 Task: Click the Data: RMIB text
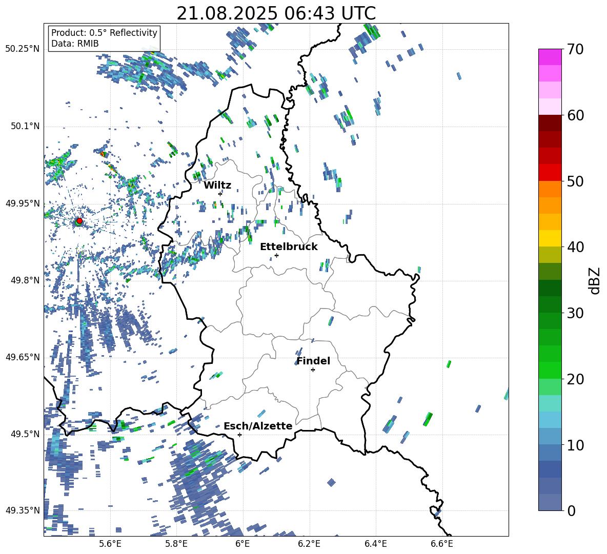point(75,44)
